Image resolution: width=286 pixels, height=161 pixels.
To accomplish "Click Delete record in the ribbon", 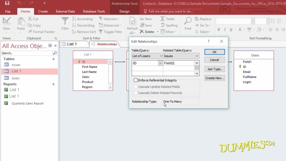I will [x=147, y=32].
